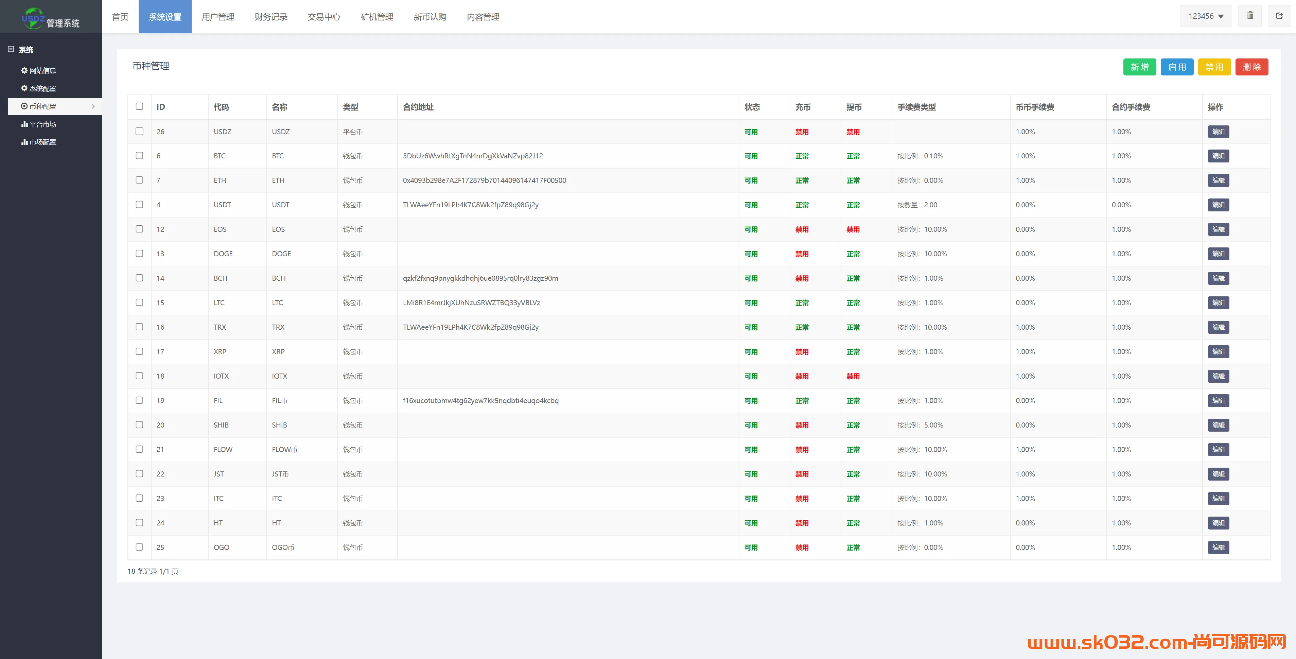Click SHIB fee text 按比例: 5.00%

pos(920,425)
